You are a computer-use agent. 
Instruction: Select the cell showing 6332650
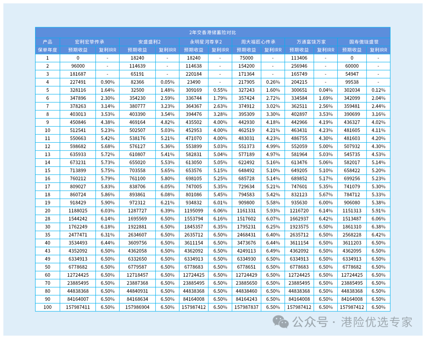point(138,259)
